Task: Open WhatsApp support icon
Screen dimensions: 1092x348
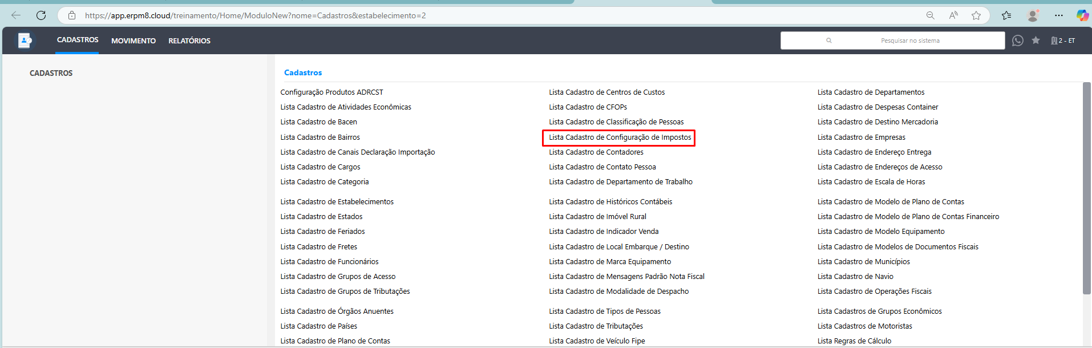Action: click(1017, 41)
